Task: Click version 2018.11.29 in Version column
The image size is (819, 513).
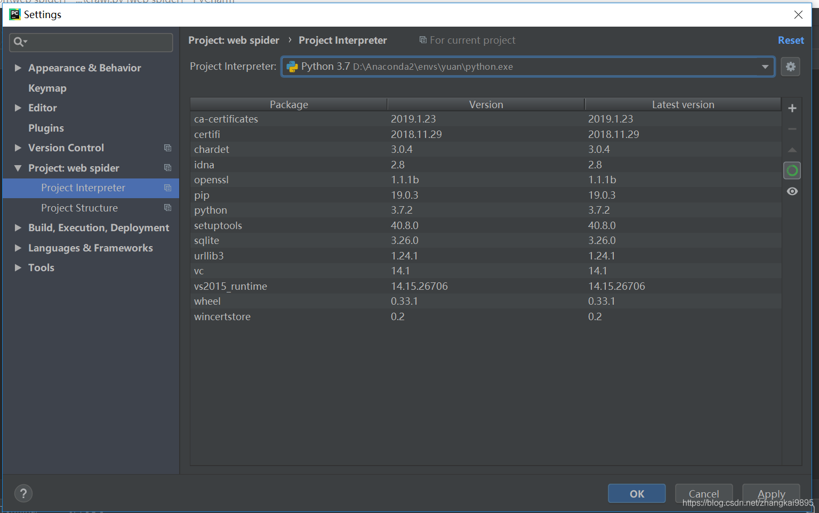Action: click(416, 134)
